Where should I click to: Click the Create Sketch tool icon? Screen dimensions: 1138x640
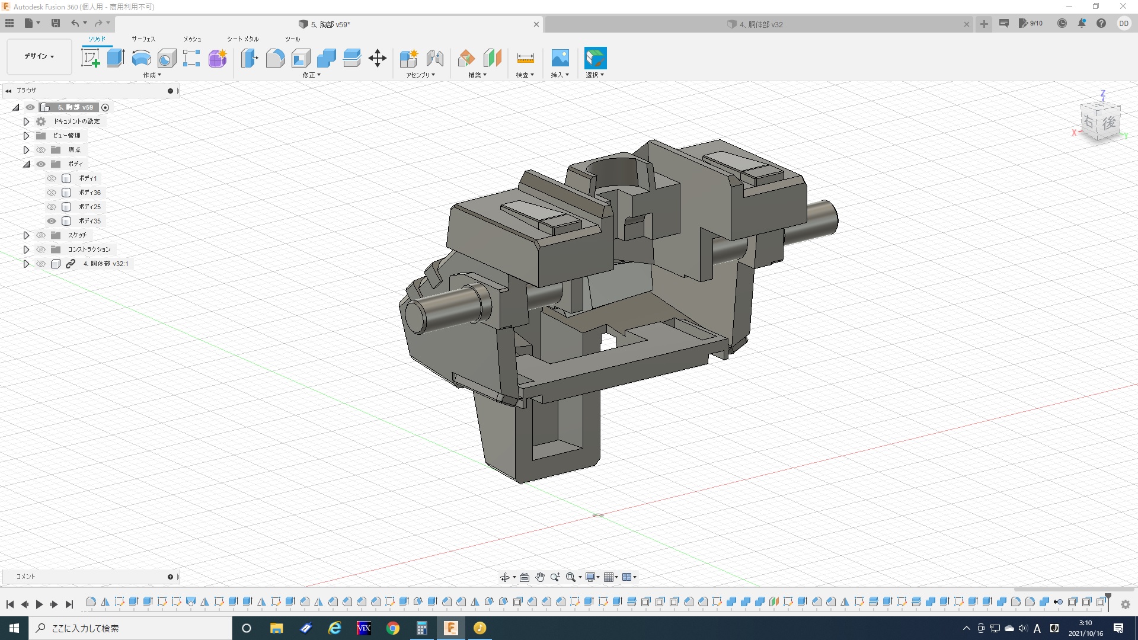[90, 58]
